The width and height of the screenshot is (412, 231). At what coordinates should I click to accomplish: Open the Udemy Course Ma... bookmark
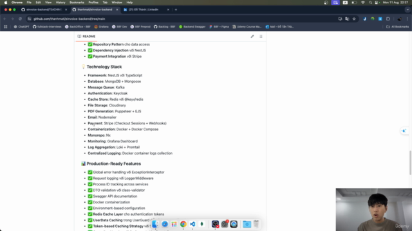point(247,27)
